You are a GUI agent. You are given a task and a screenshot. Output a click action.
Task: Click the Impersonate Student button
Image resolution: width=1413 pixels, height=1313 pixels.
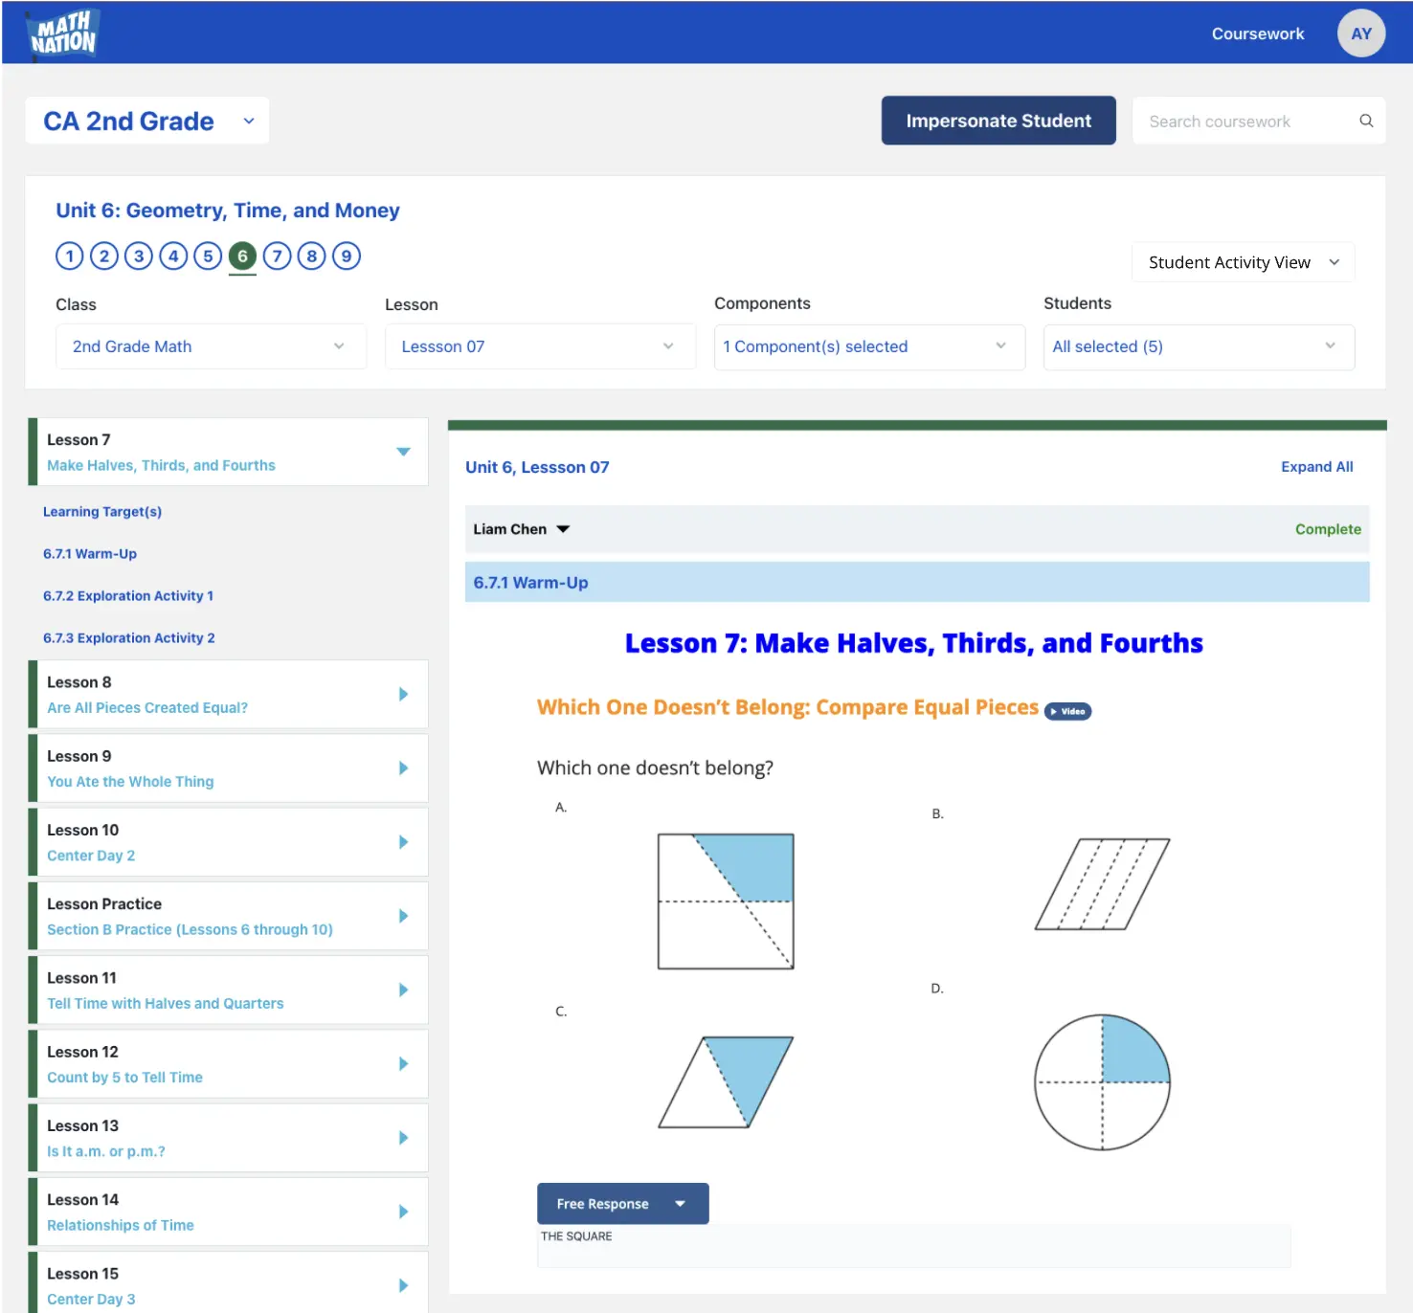998,121
